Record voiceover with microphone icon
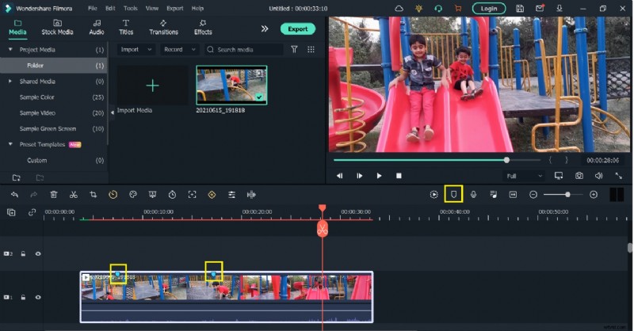Image resolution: width=634 pixels, height=331 pixels. pos(473,195)
